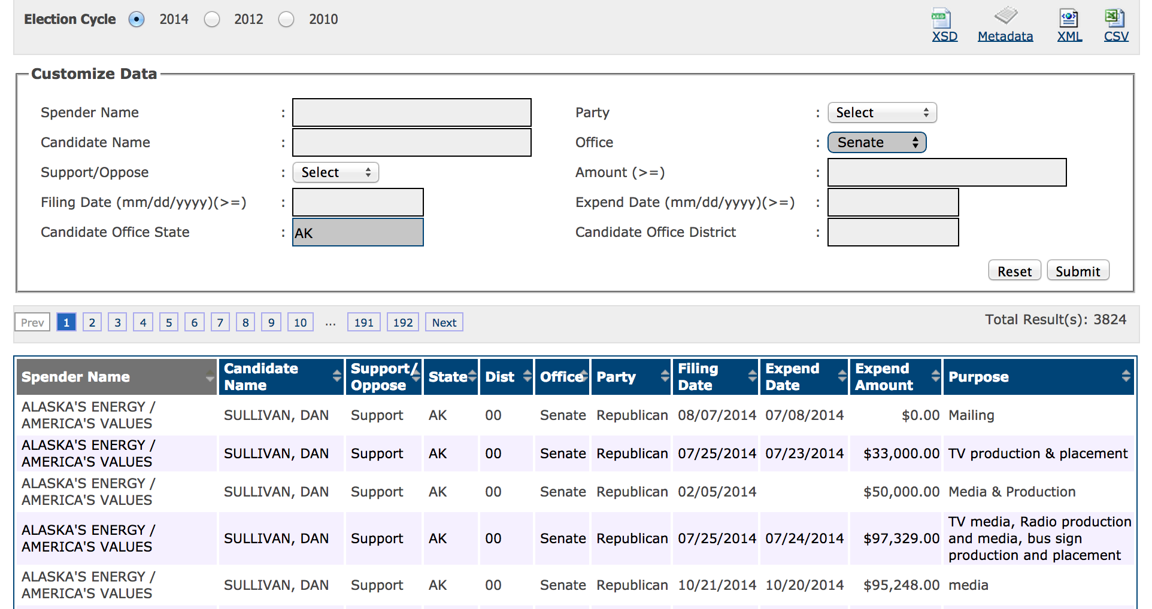1152x609 pixels.
Task: Sort results by Filing Date arrows
Action: click(752, 376)
